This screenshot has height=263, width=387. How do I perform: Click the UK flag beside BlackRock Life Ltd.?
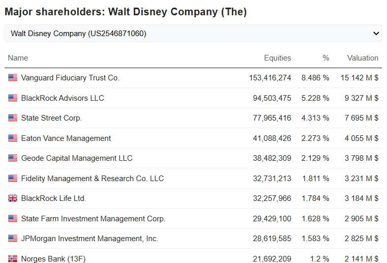[13, 198]
